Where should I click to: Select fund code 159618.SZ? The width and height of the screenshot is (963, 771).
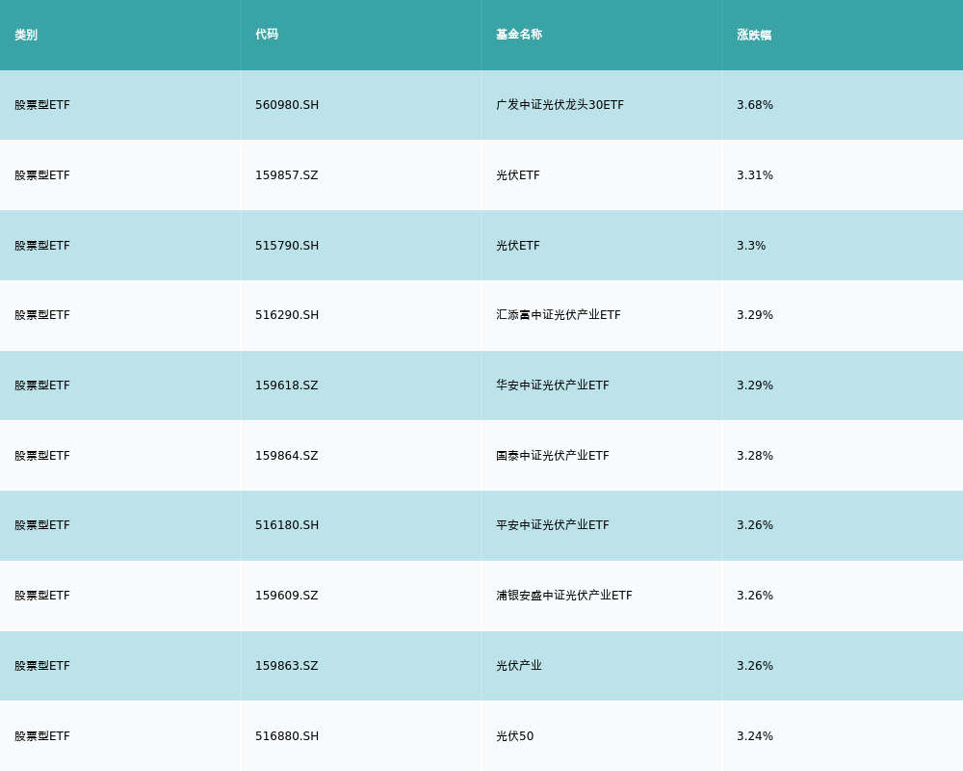pos(287,385)
